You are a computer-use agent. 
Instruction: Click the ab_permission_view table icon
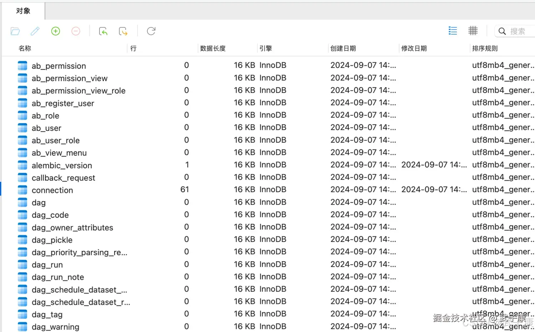point(22,78)
